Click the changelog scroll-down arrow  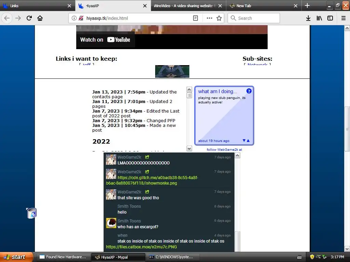(x=189, y=148)
